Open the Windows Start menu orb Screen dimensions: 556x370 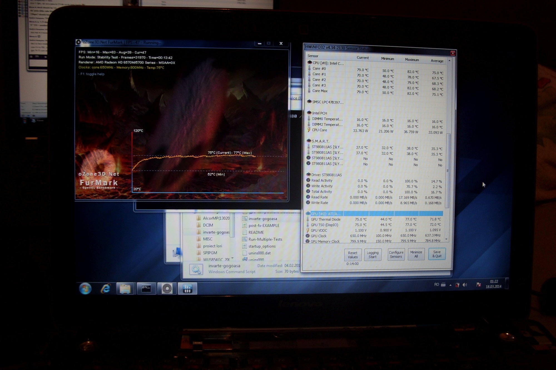coord(85,289)
